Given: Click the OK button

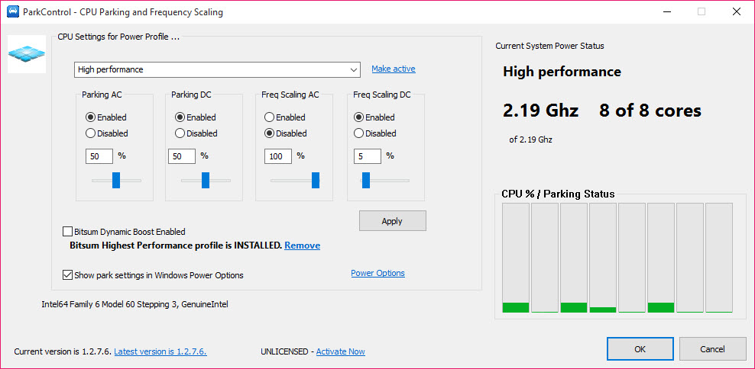Looking at the screenshot, I should pyautogui.click(x=640, y=349).
